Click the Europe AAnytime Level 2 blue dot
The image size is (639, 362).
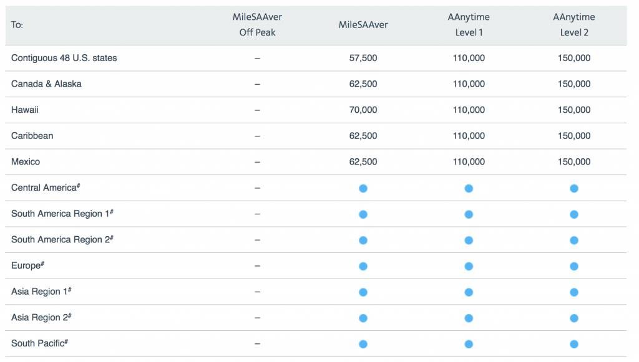574,267
